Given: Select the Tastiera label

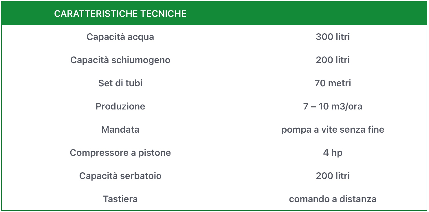Looking at the screenshot, I should click(x=120, y=199).
